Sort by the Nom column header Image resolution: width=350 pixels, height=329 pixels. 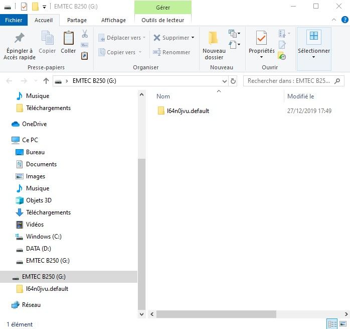click(x=163, y=96)
